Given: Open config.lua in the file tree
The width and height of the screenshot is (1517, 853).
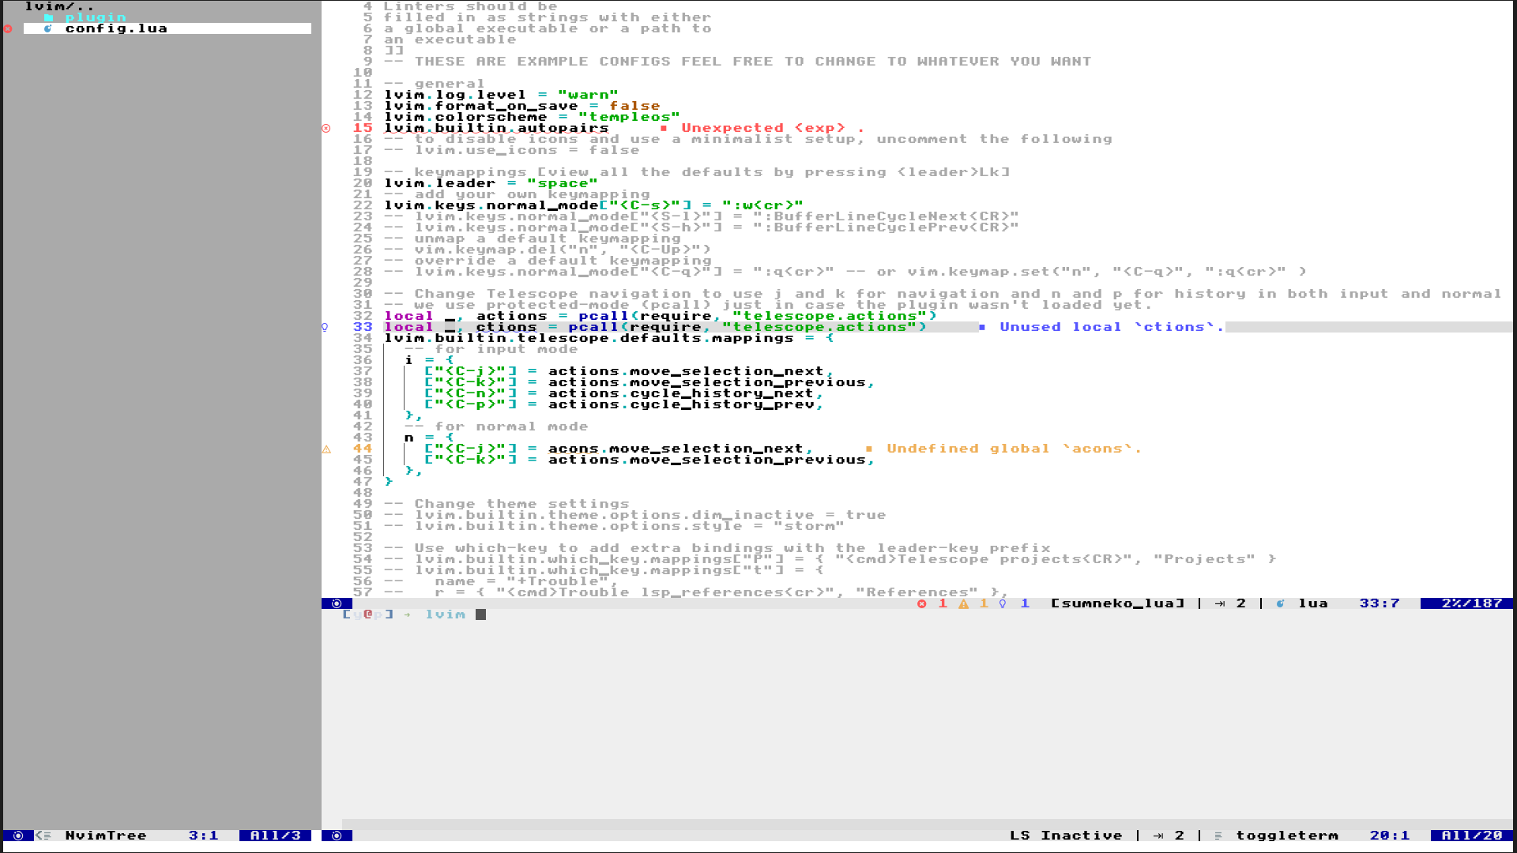Looking at the screenshot, I should pos(116,28).
